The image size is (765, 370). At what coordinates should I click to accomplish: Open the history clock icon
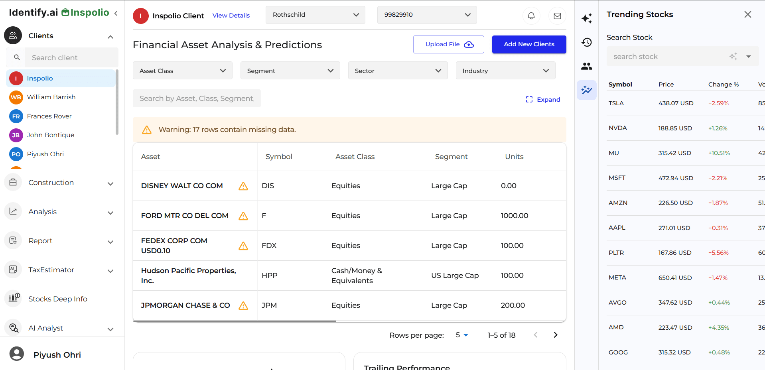(586, 42)
